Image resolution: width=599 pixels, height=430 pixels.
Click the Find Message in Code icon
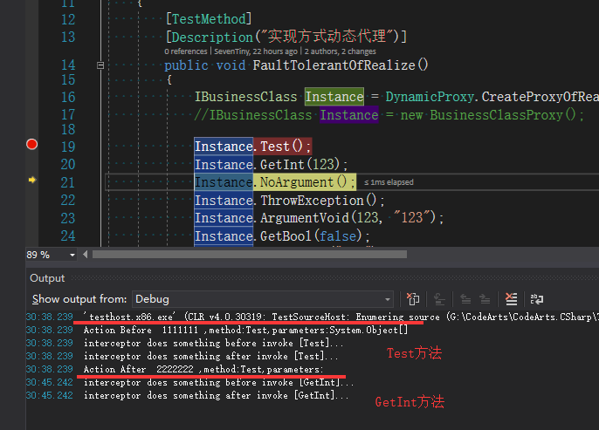[x=439, y=299]
